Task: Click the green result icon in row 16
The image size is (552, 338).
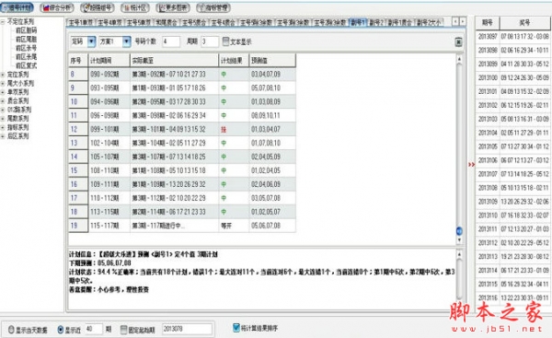Action: (224, 184)
